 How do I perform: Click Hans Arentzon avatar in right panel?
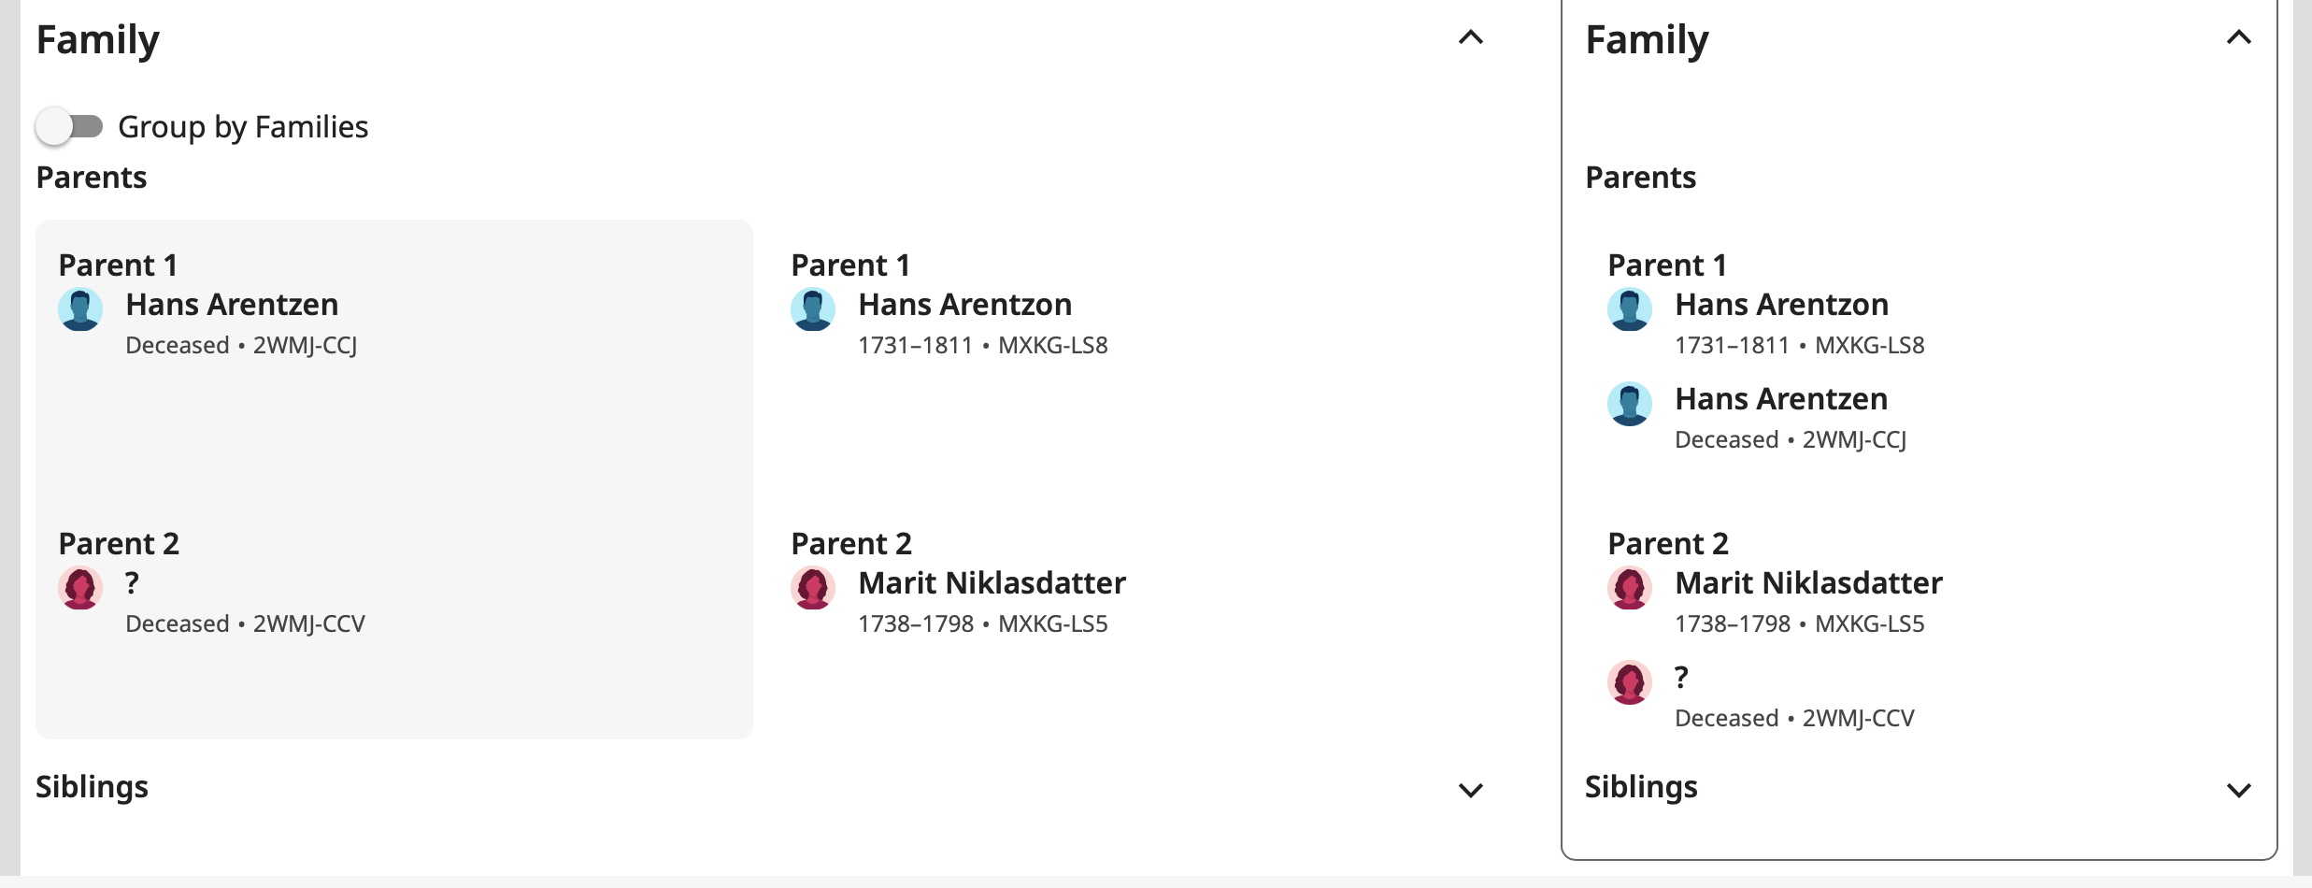1630,309
